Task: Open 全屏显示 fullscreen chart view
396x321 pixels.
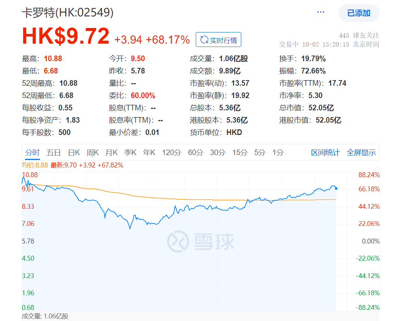Action: coord(361,152)
